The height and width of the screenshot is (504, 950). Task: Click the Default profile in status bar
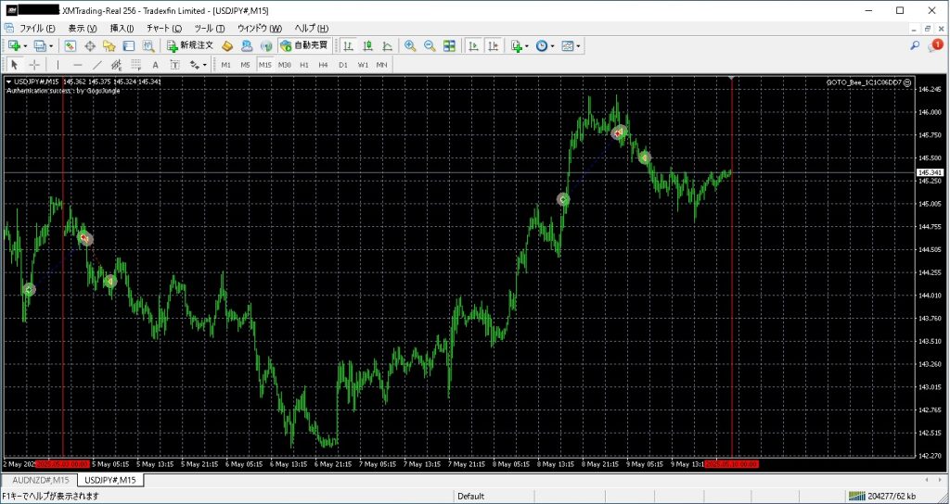point(470,497)
